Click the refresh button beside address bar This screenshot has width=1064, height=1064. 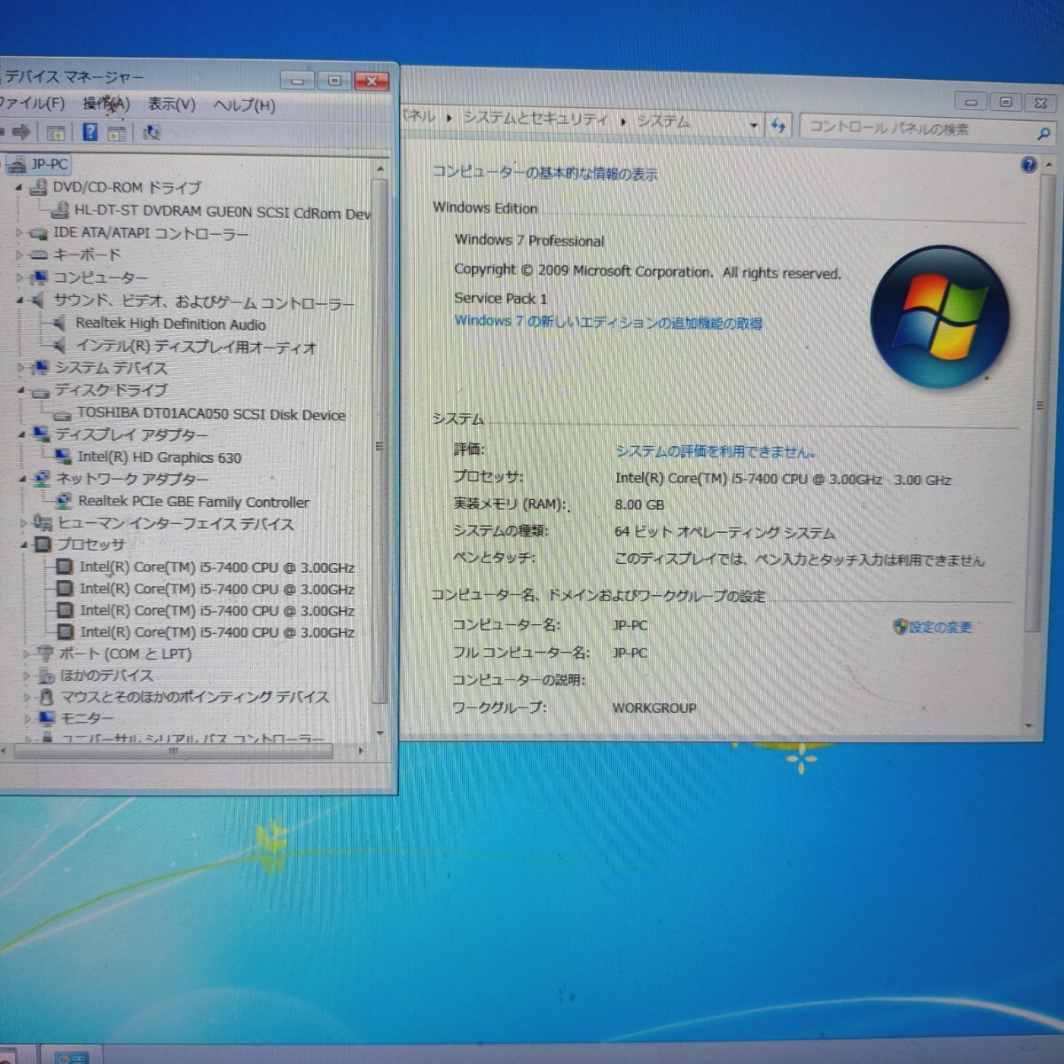pos(778,126)
